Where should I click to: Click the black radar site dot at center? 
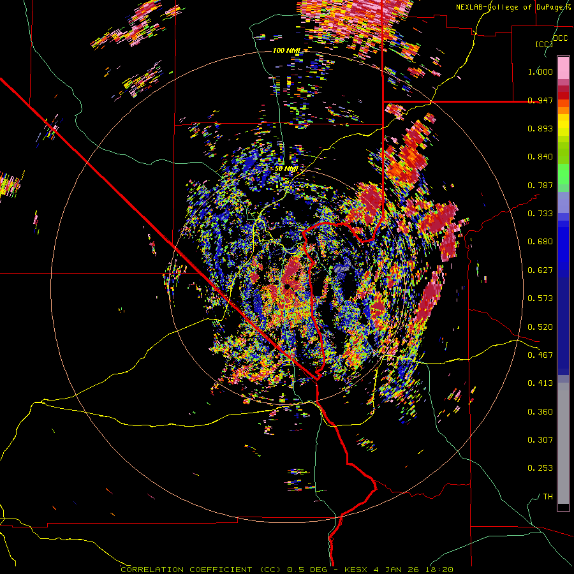point(288,286)
